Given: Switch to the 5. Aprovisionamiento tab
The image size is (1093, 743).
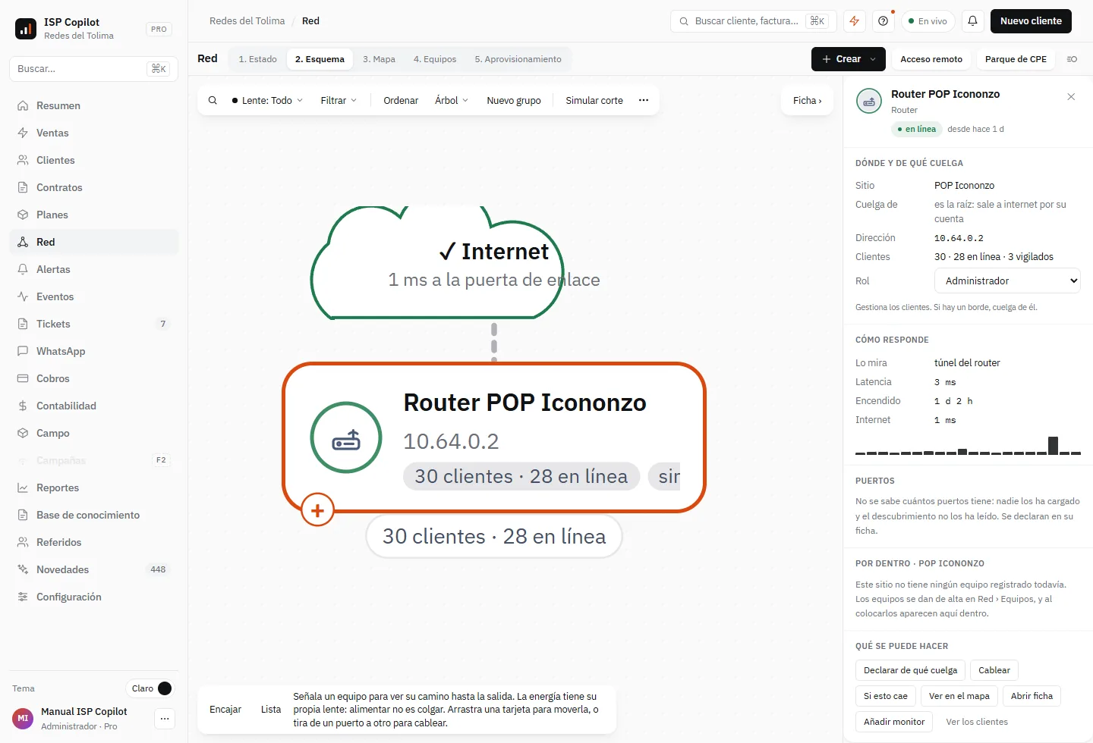Looking at the screenshot, I should (518, 59).
